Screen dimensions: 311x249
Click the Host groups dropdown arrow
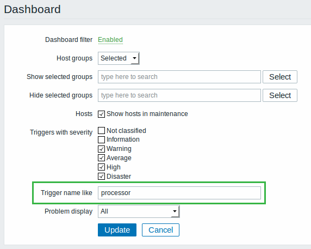tap(134, 58)
